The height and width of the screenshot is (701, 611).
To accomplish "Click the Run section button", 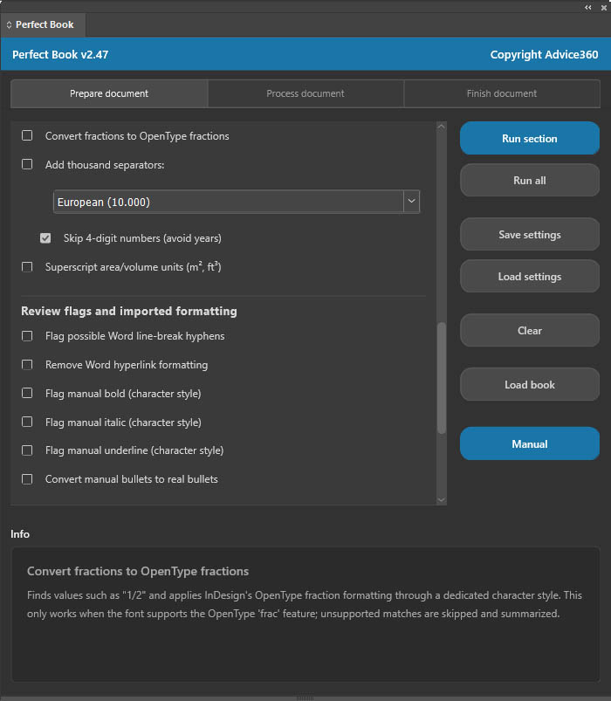I will pyautogui.click(x=530, y=138).
